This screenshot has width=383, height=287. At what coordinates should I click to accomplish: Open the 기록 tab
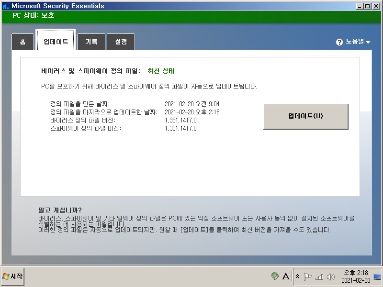click(91, 42)
